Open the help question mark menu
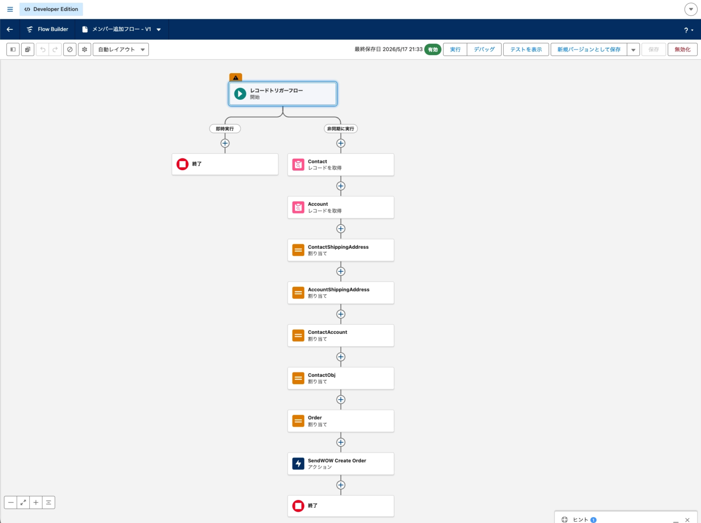The height and width of the screenshot is (523, 701). (x=688, y=30)
